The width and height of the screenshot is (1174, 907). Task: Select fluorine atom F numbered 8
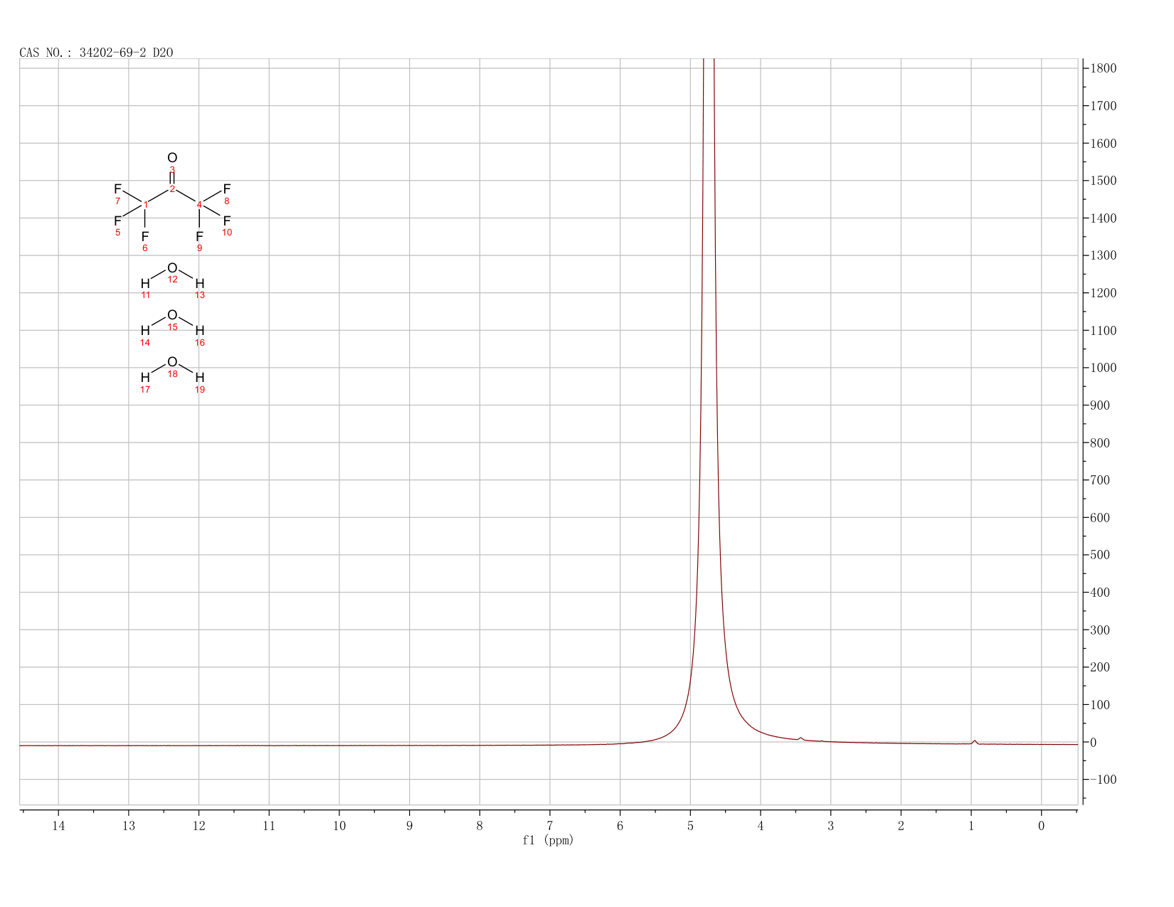pyautogui.click(x=227, y=189)
